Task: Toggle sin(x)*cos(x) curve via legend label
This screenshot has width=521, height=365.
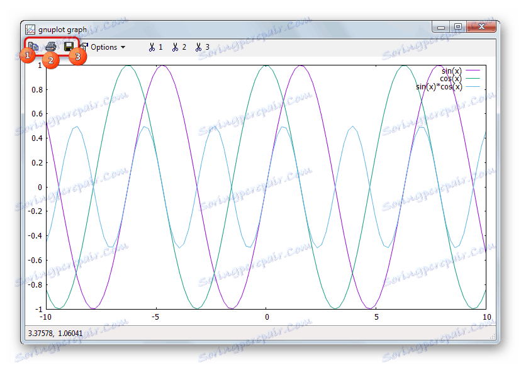Action: point(439,87)
